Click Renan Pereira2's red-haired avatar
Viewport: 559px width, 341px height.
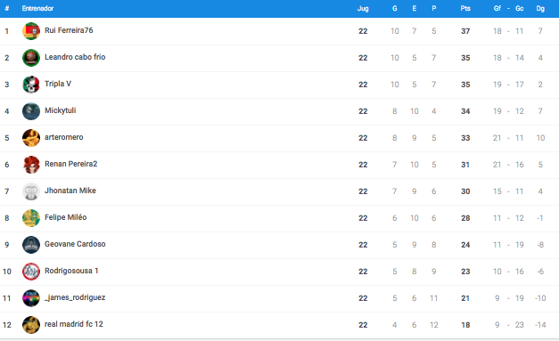[31, 165]
